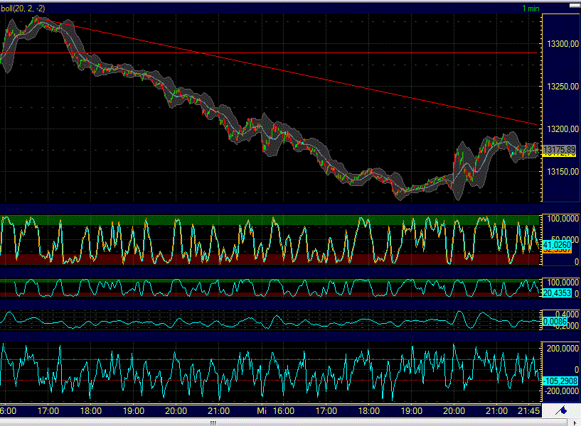Click the 18:00 time axis label

[92, 410]
